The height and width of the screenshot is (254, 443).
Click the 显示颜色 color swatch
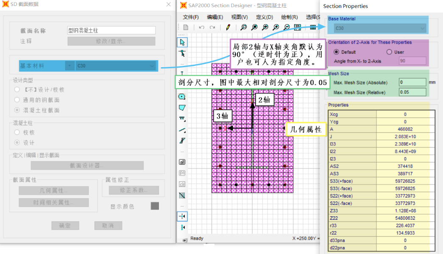pos(154,205)
